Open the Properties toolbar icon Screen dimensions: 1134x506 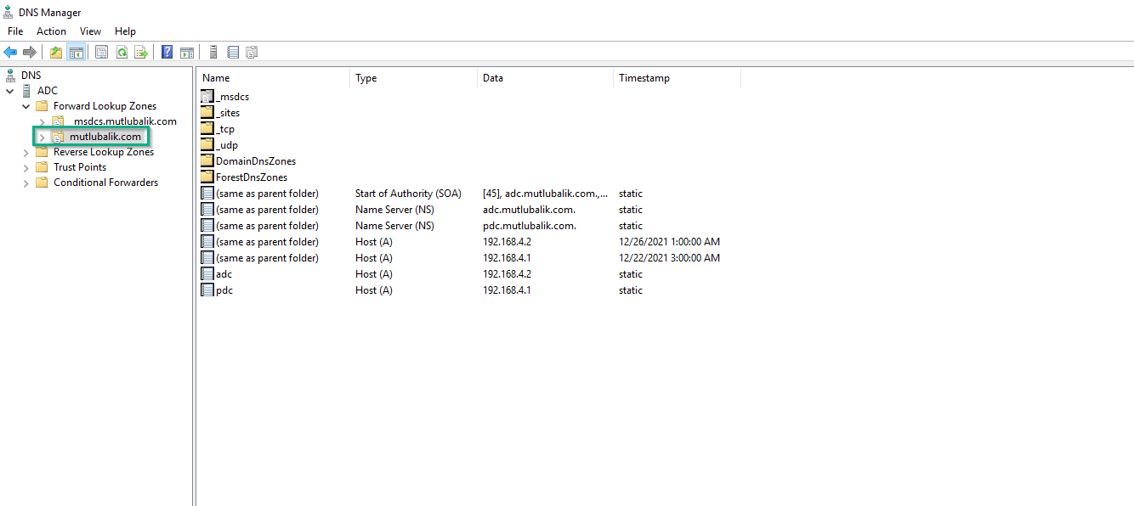tap(101, 52)
